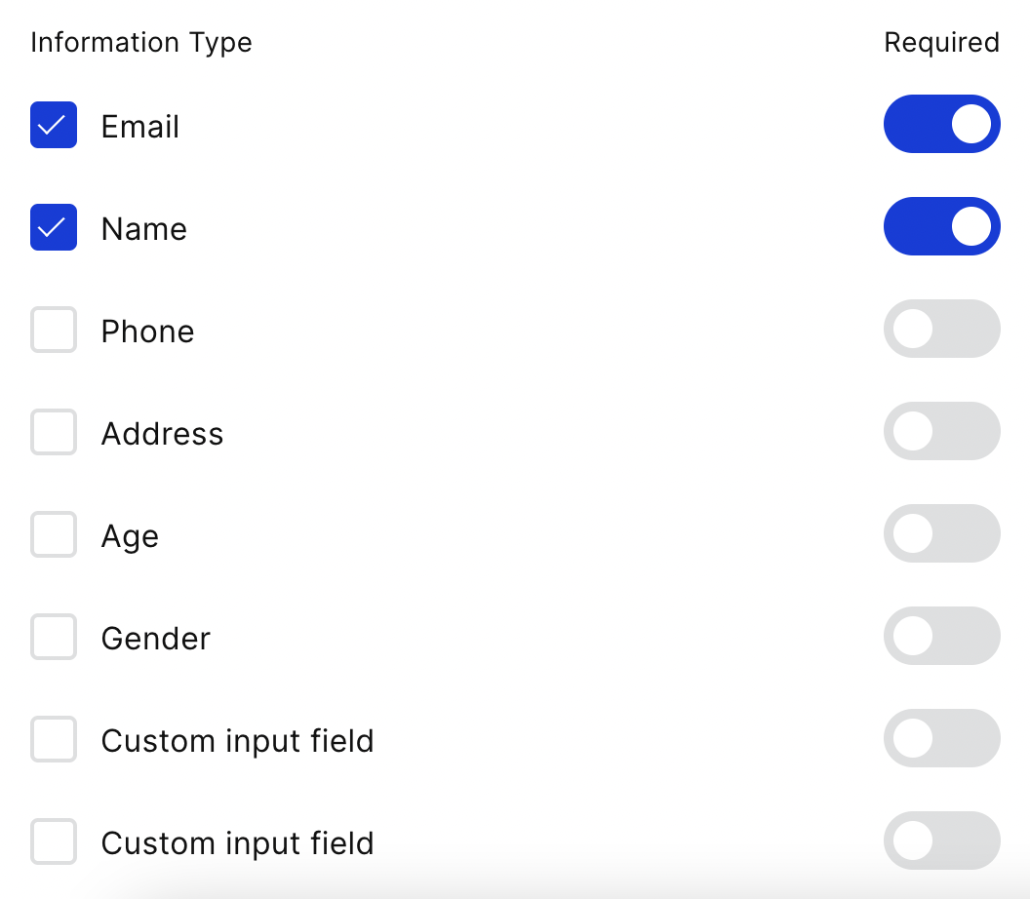Enable the Required toggle for Address
Screen dimensions: 1030x899
coord(942,431)
